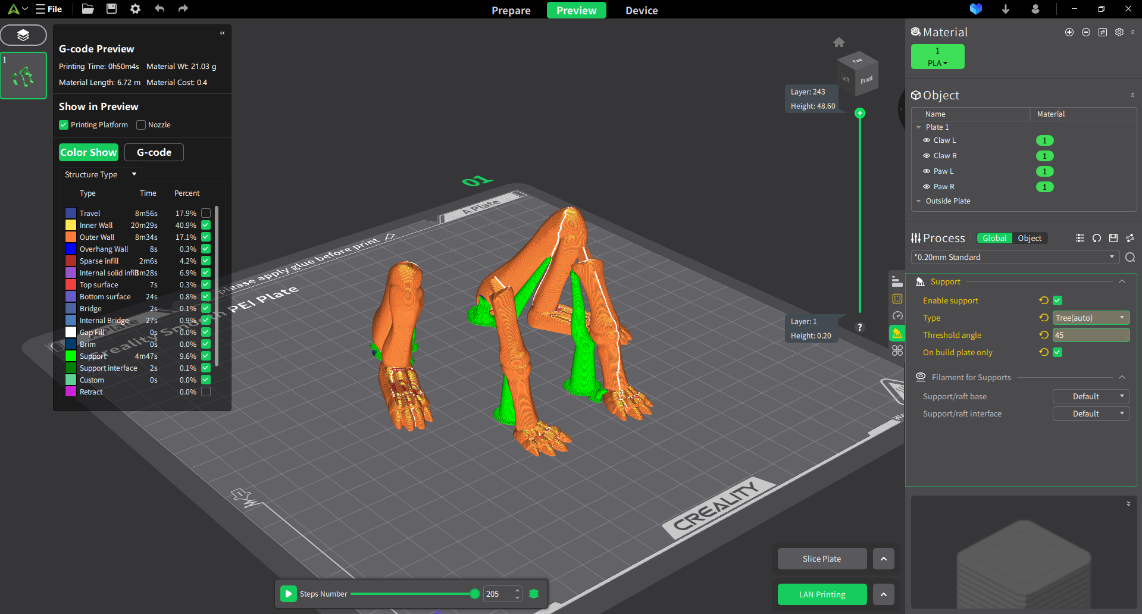The height and width of the screenshot is (614, 1142).
Task: Click the blue cube model library icon
Action: (x=976, y=9)
